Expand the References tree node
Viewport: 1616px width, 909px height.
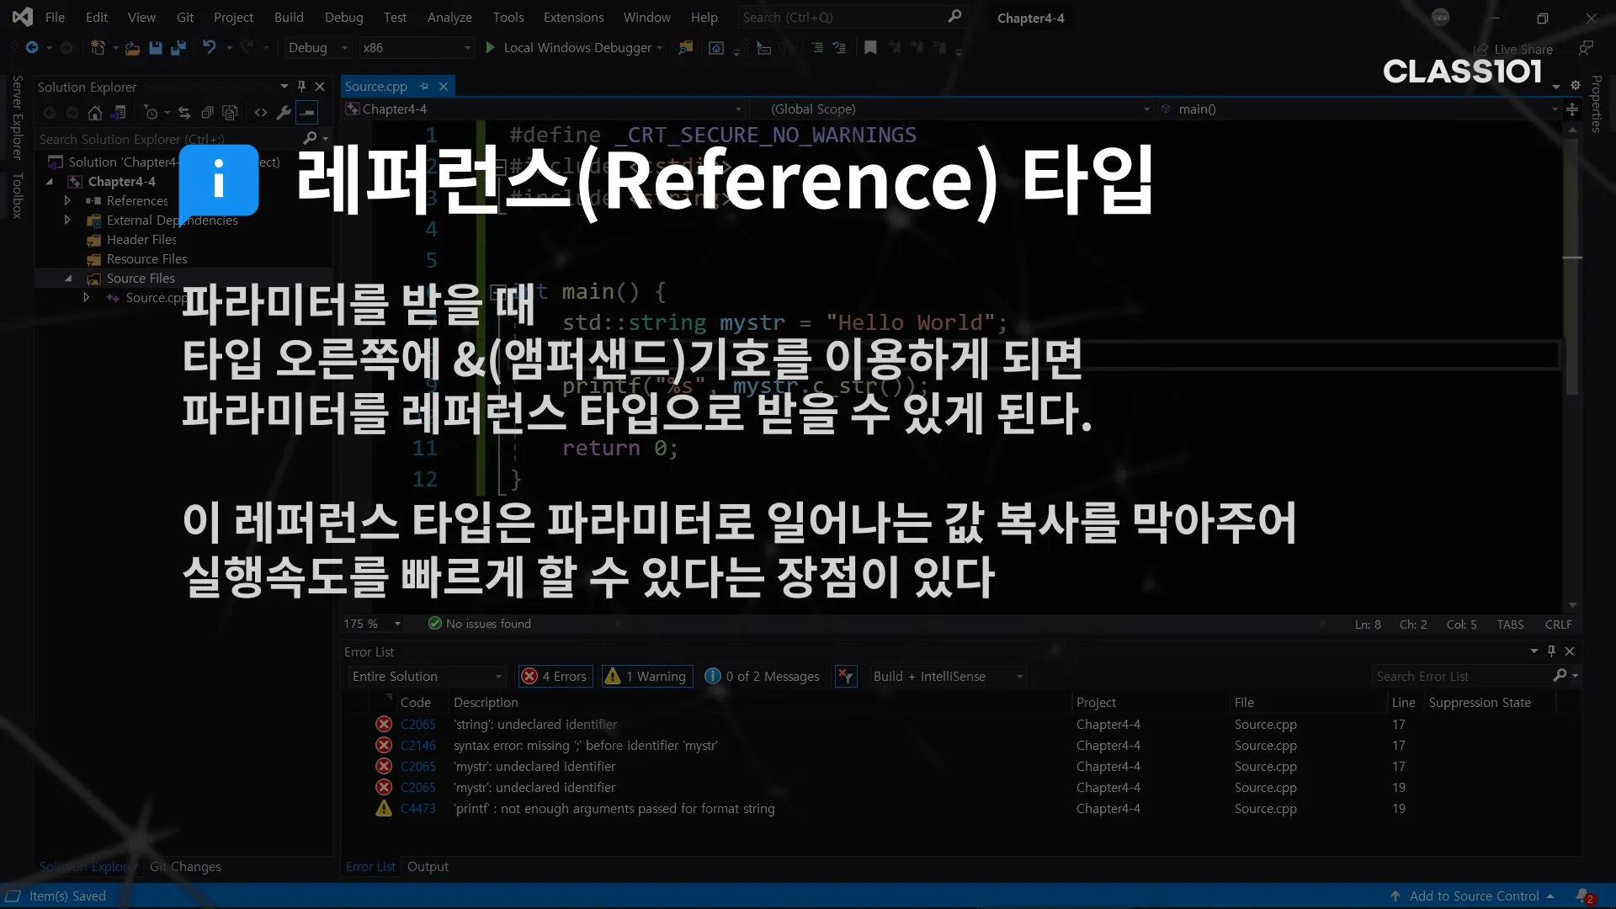tap(67, 200)
